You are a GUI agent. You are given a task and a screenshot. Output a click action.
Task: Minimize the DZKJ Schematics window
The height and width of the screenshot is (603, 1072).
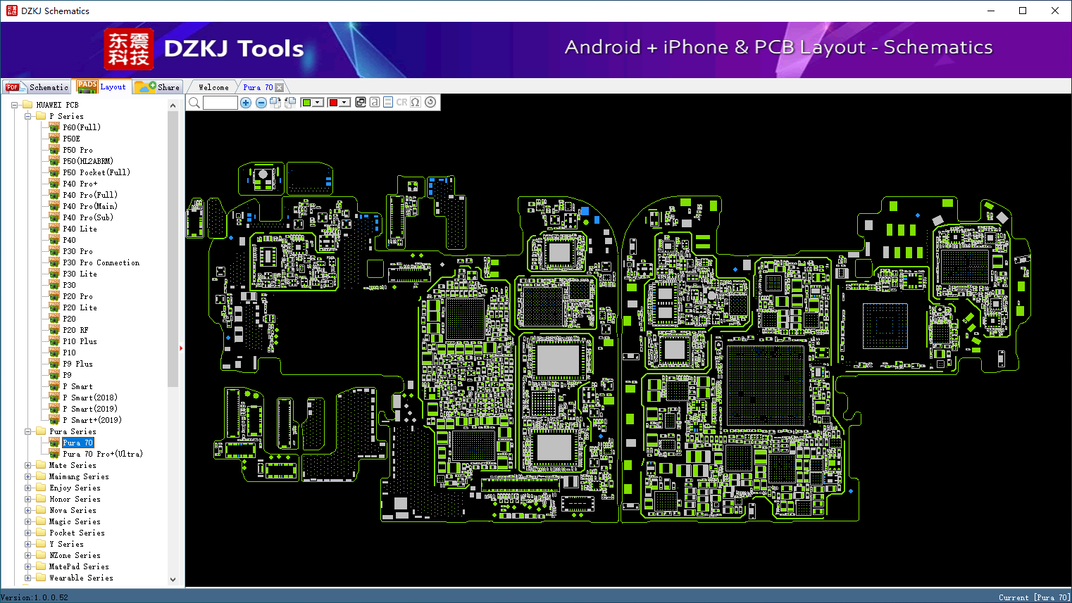[x=991, y=11]
